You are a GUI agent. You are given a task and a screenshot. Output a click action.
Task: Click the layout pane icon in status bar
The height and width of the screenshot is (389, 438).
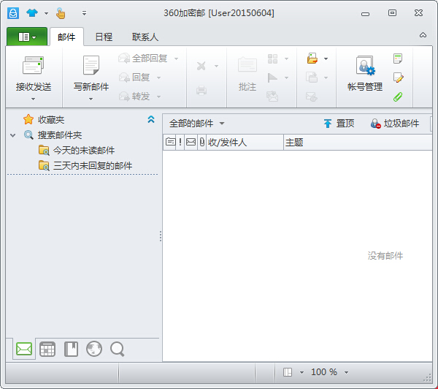(287, 372)
